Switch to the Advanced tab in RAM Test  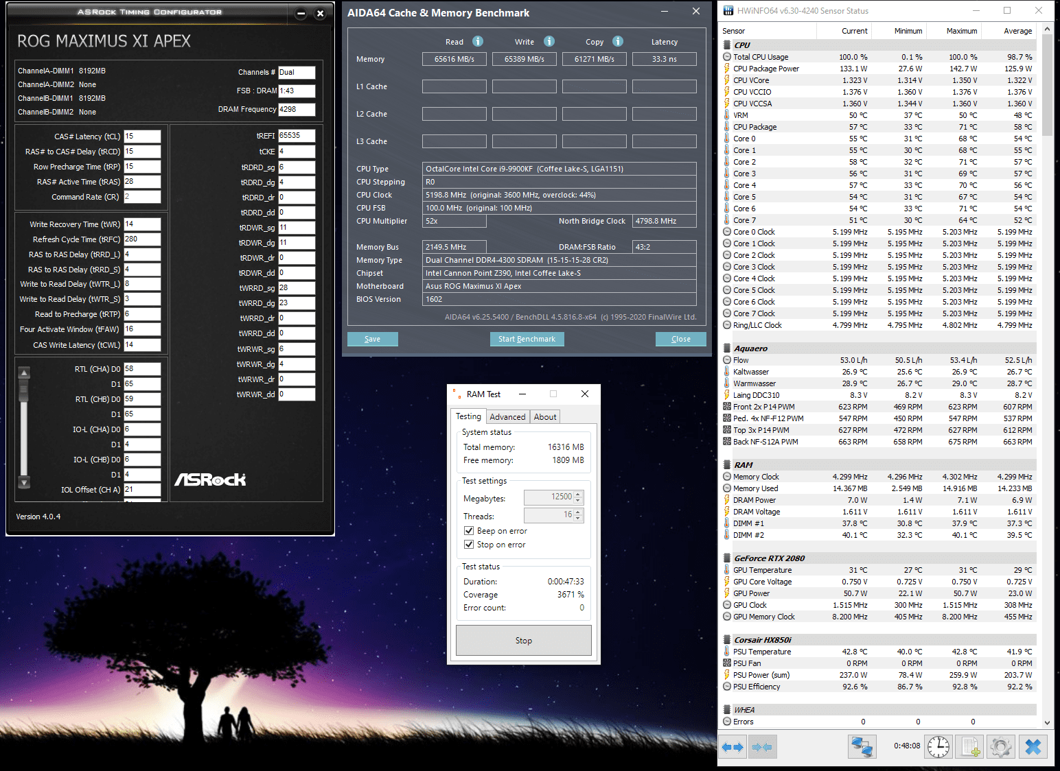pos(507,417)
